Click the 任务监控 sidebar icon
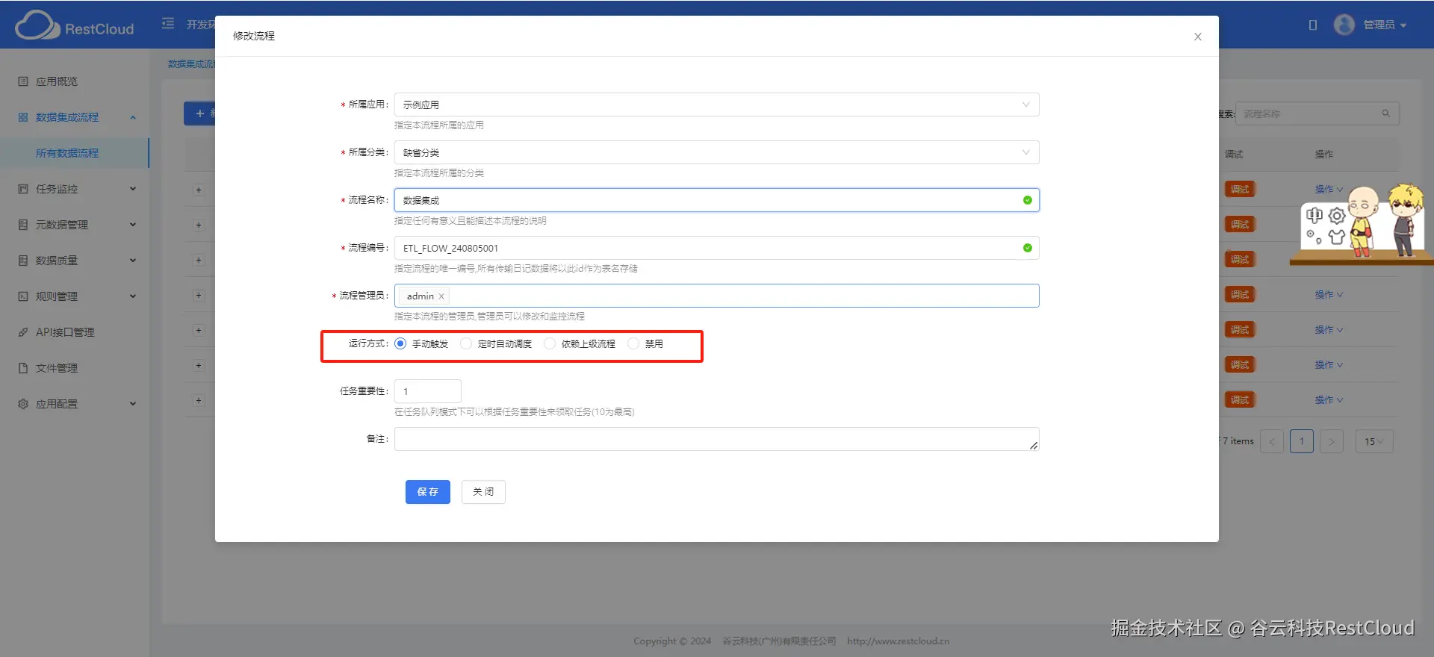 (23, 189)
